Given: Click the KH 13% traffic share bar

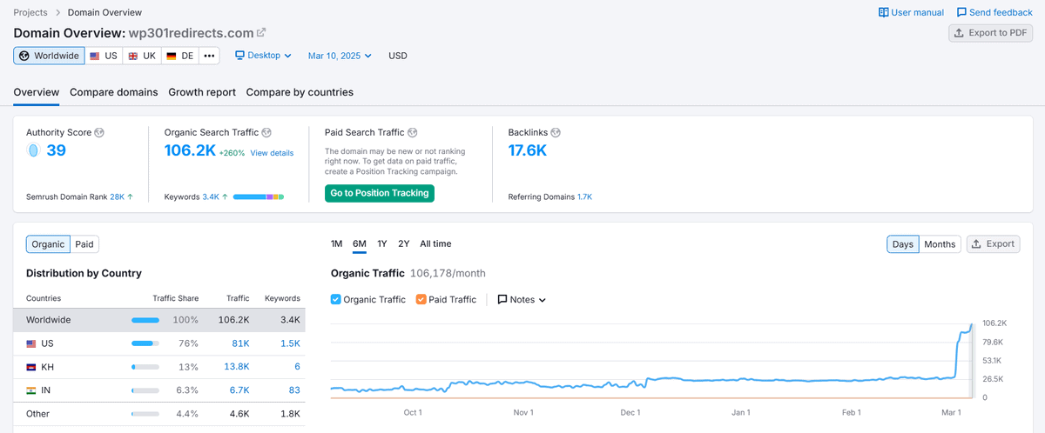Looking at the screenshot, I should pos(145,367).
